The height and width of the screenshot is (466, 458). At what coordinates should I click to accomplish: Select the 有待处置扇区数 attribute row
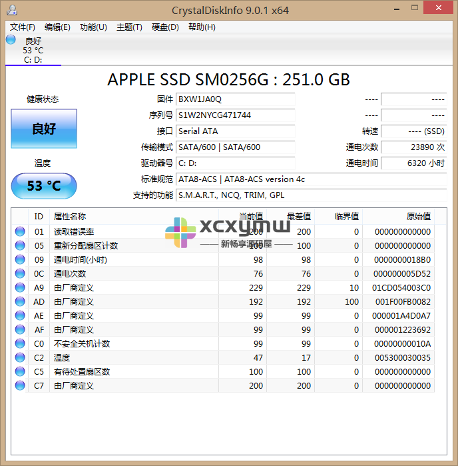(223, 371)
